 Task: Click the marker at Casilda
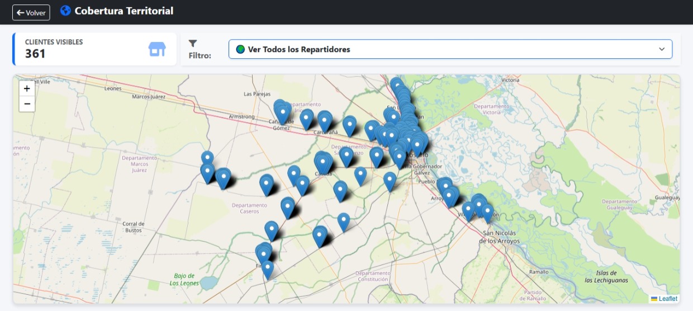click(x=322, y=163)
